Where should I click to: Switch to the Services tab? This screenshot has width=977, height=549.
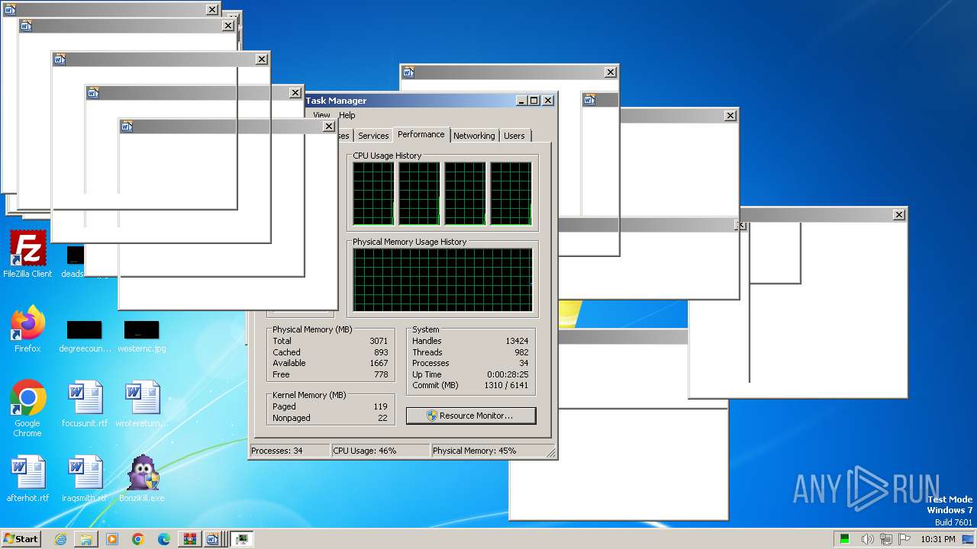(x=373, y=136)
